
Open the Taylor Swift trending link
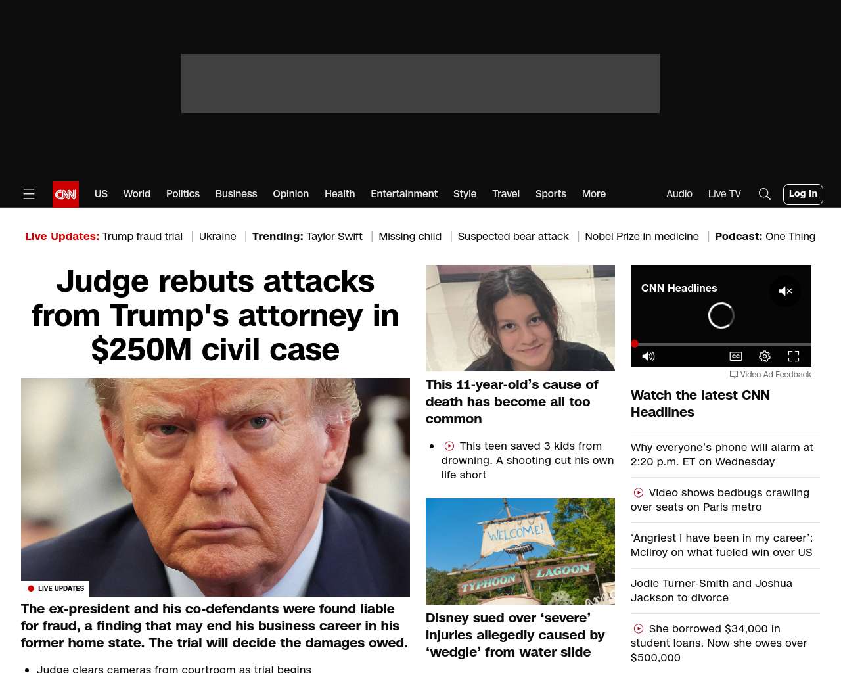pos(334,237)
